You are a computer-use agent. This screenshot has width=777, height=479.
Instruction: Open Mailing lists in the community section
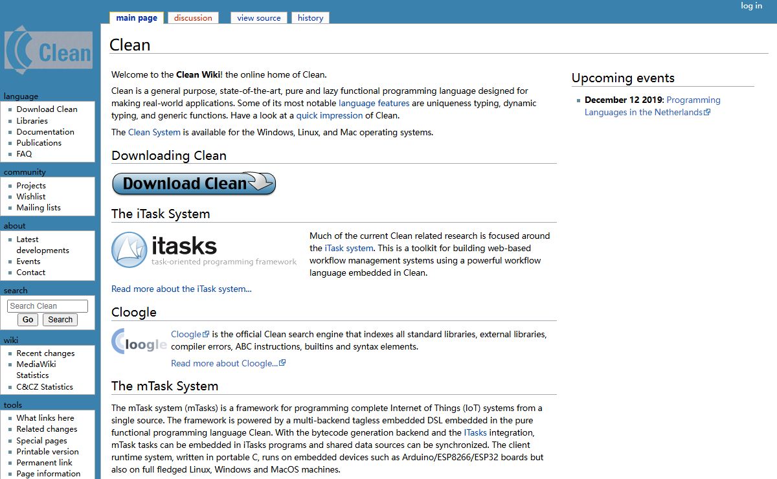tap(38, 208)
